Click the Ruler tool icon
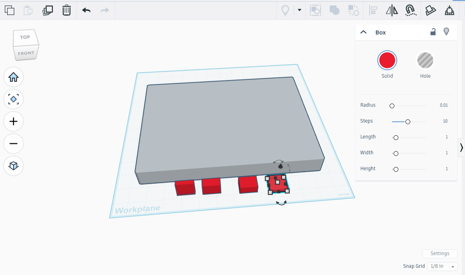The width and height of the screenshot is (465, 275). pyautogui.click(x=449, y=10)
